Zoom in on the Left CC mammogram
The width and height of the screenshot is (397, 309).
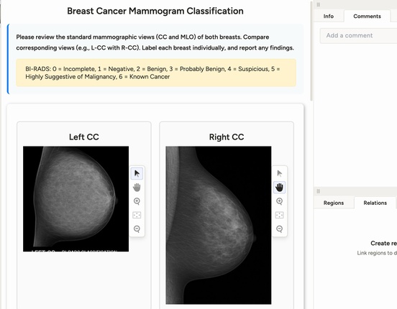click(x=137, y=201)
